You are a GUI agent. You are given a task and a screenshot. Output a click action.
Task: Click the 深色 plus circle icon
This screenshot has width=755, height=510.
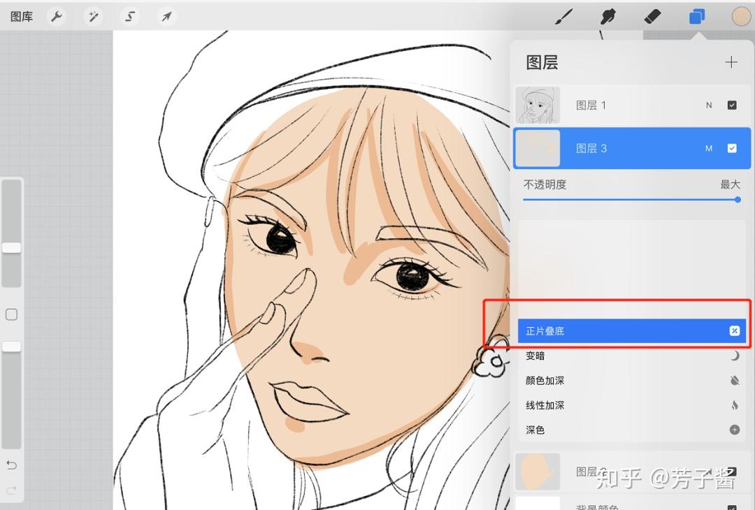click(x=734, y=430)
